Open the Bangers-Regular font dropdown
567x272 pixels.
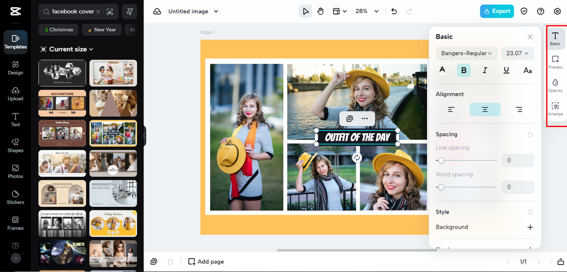coord(466,53)
